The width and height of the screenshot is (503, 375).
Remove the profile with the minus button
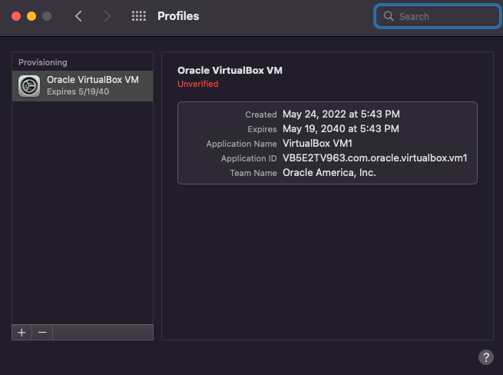pyautogui.click(x=42, y=332)
